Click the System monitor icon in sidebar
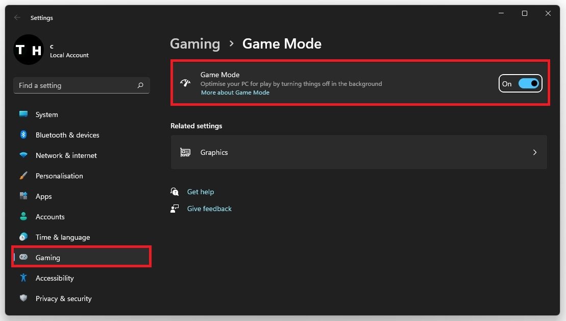This screenshot has height=321, width=566. pyautogui.click(x=23, y=114)
